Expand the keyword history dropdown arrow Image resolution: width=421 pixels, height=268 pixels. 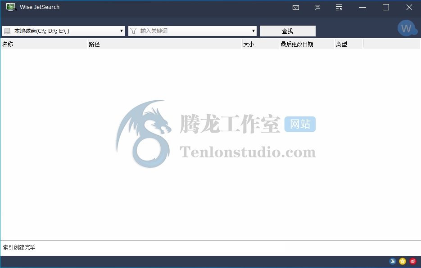click(253, 31)
